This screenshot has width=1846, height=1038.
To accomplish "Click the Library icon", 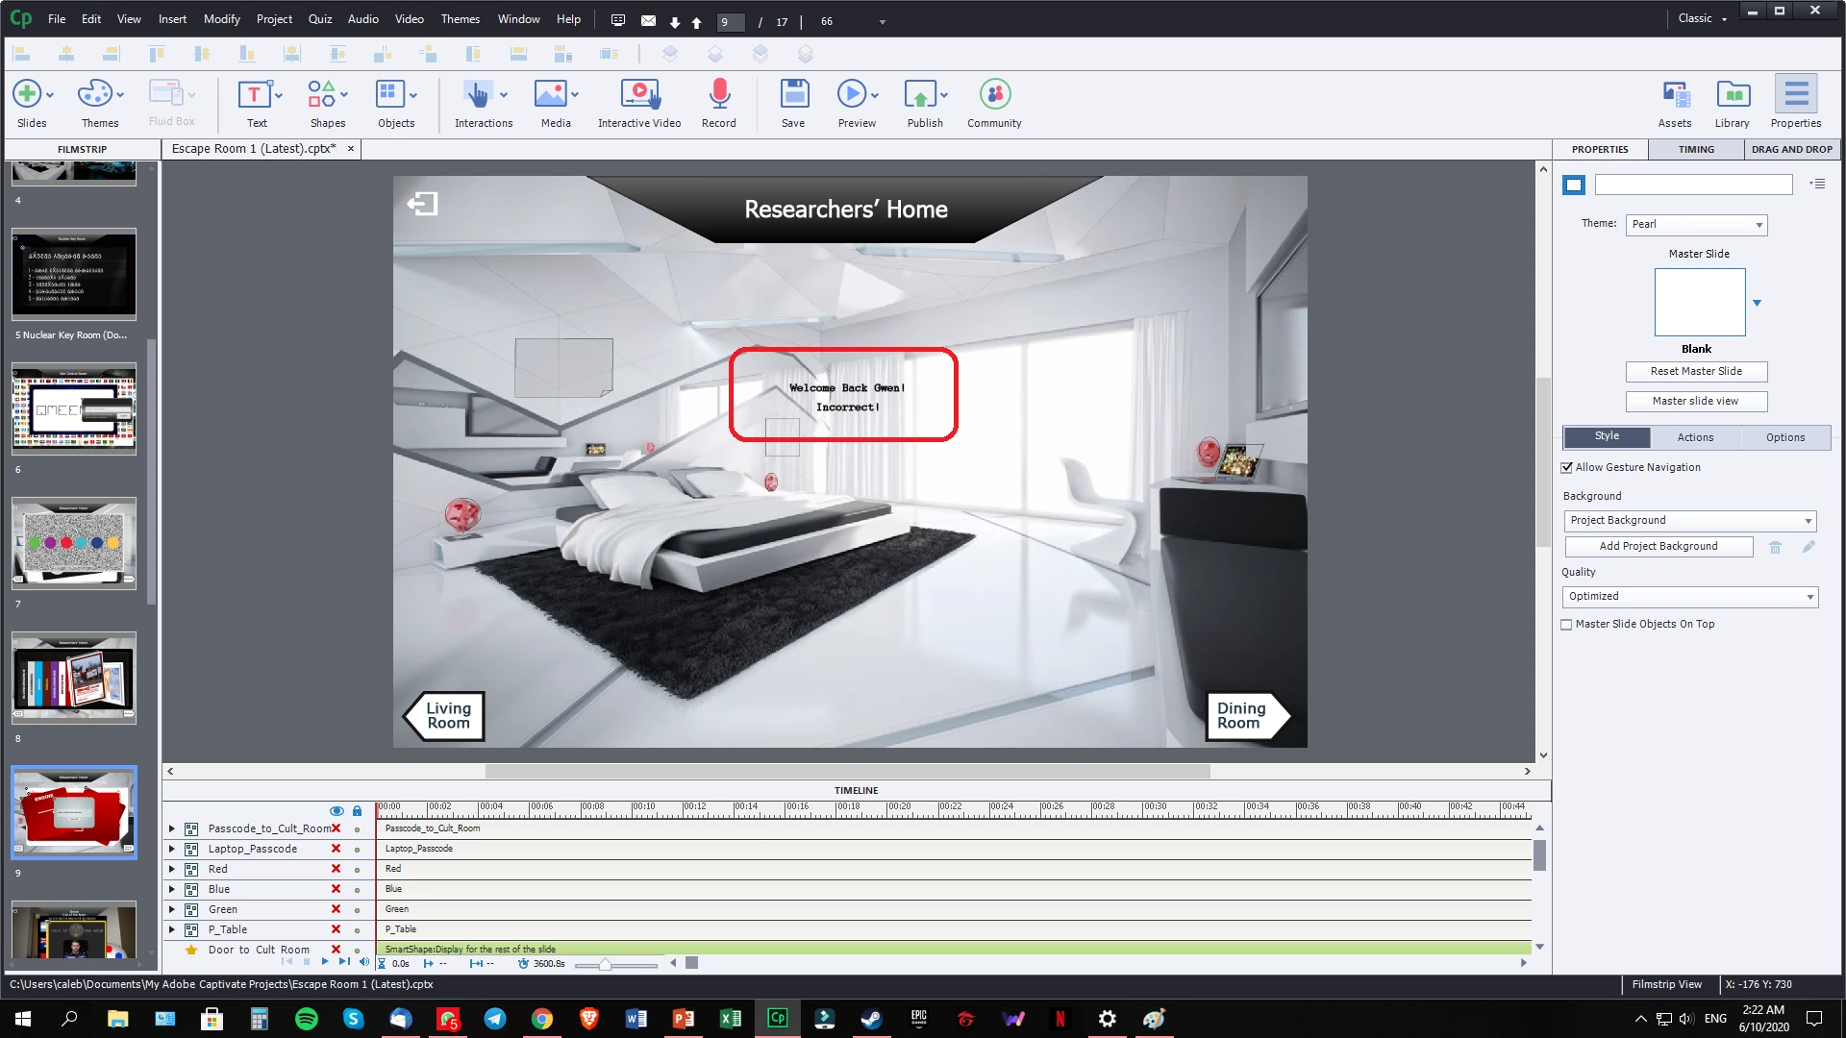I will (x=1733, y=94).
